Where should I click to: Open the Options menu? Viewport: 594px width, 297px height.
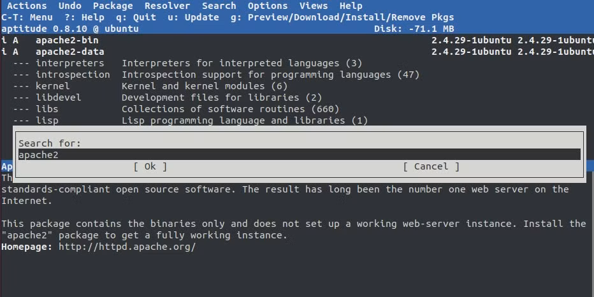click(268, 6)
